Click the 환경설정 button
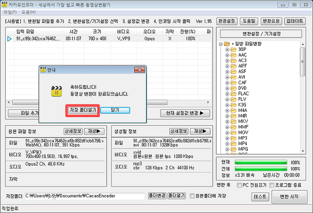Image resolution: width=313 pixels, height=213 pixels. tap(227, 21)
